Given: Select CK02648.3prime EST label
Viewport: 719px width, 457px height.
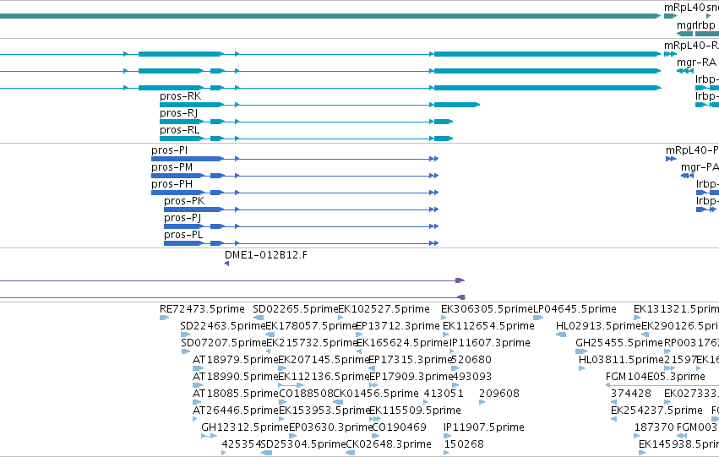Looking at the screenshot, I should 389,445.
